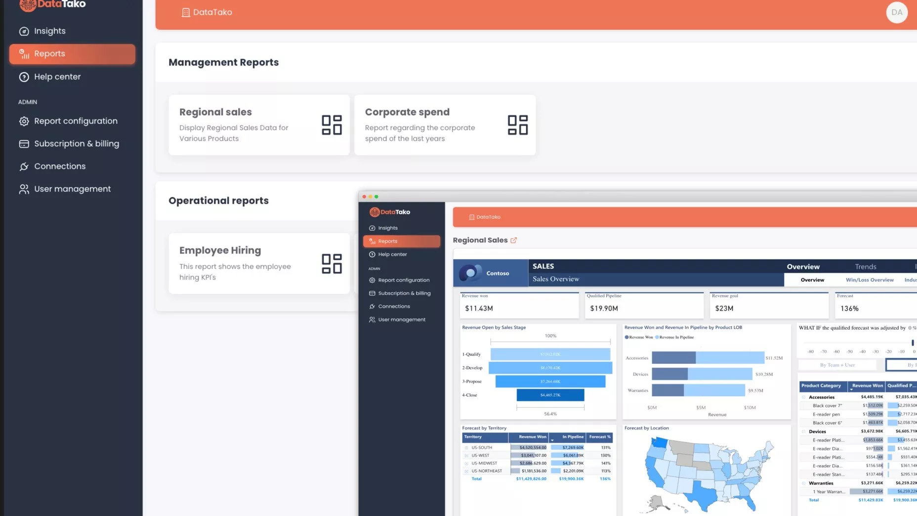Sort by the Revenue Won column header in Product Category table

point(867,386)
